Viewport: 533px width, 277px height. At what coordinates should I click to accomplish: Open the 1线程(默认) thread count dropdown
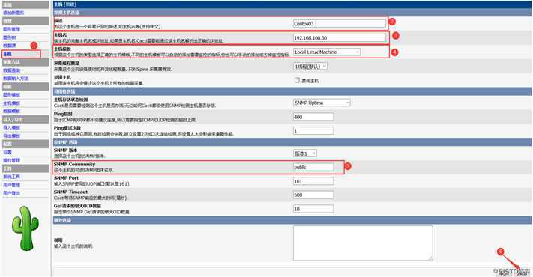tap(310, 67)
